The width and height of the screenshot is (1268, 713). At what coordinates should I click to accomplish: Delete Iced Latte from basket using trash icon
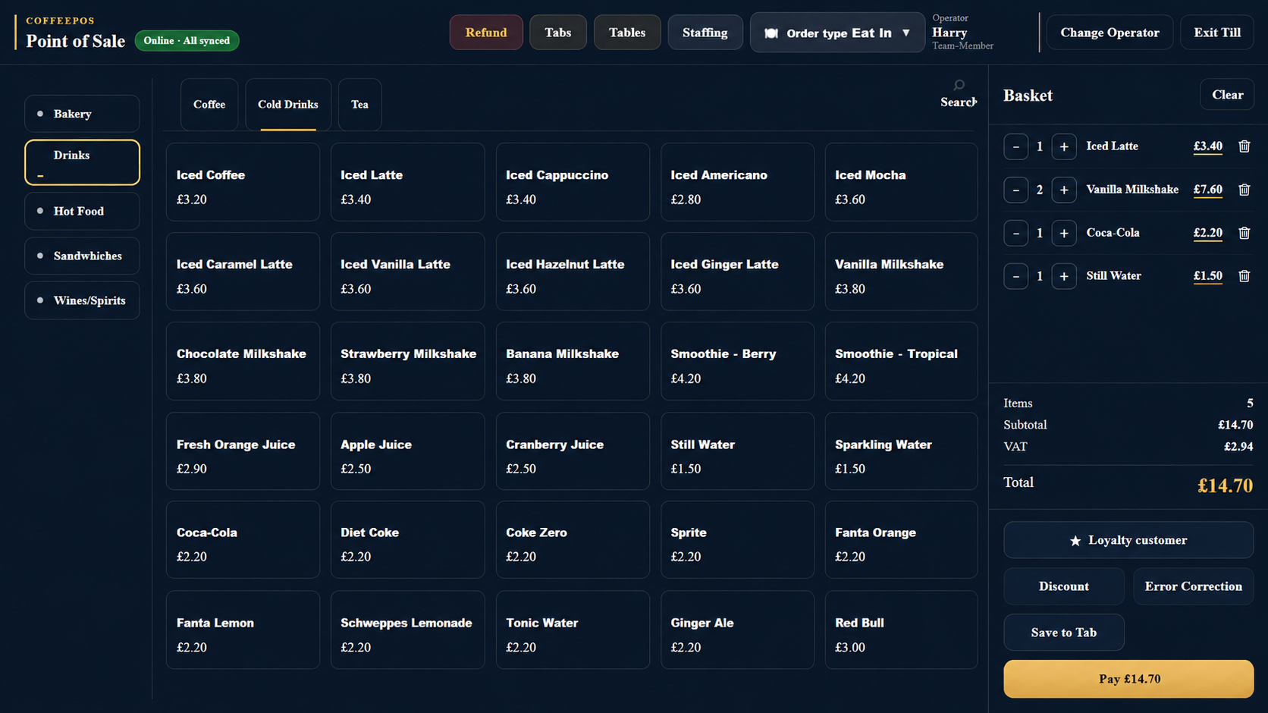(x=1244, y=146)
